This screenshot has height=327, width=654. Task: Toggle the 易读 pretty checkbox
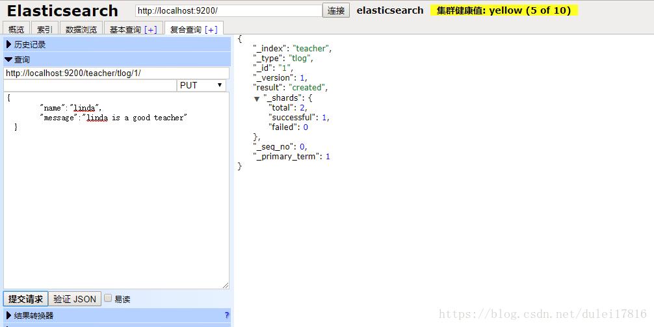tap(108, 298)
